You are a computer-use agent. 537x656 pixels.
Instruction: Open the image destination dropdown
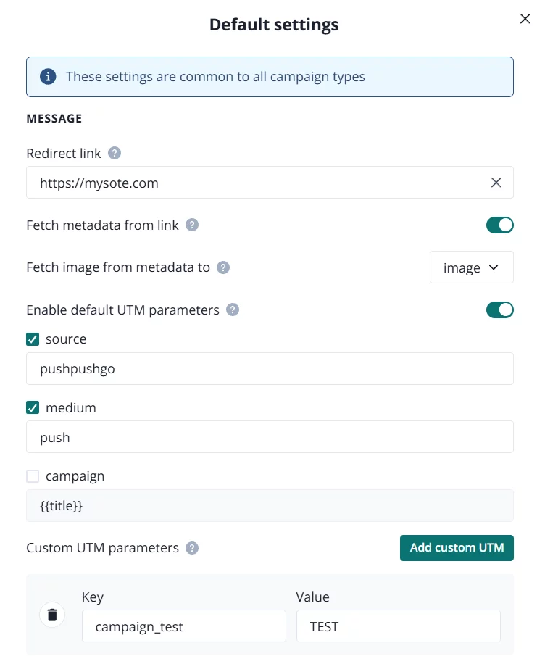tap(471, 267)
